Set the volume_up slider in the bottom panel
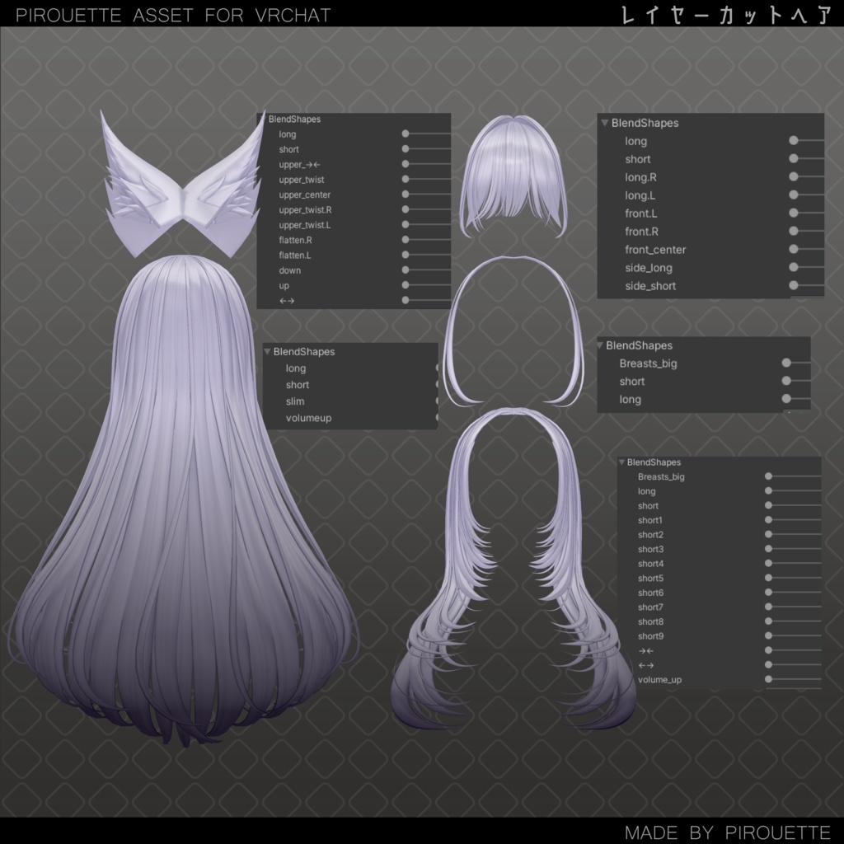This screenshot has width=844, height=844. [x=768, y=679]
